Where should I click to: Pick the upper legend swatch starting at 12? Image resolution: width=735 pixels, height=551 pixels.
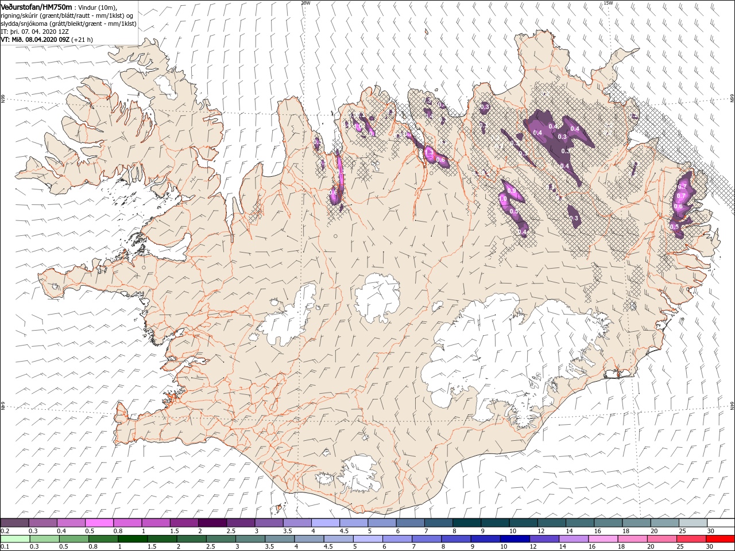click(551, 523)
